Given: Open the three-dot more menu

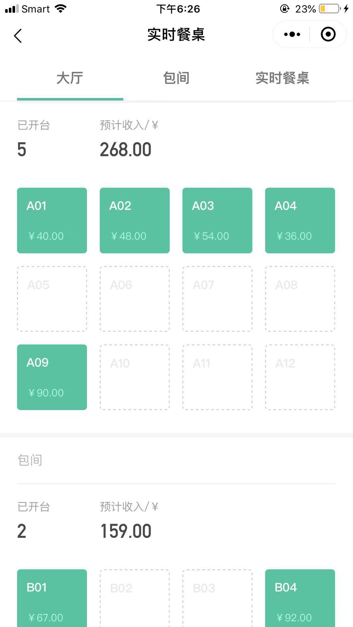Looking at the screenshot, I should point(292,34).
